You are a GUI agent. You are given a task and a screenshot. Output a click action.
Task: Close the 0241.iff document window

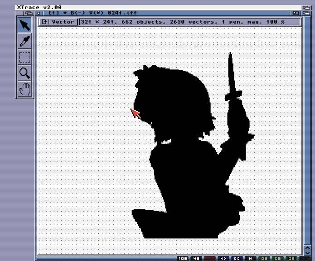pos(39,13)
